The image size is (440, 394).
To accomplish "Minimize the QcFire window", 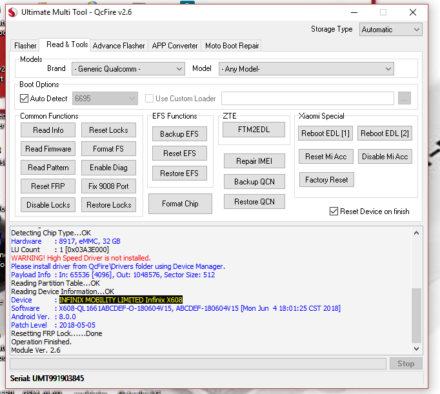I will (354, 12).
